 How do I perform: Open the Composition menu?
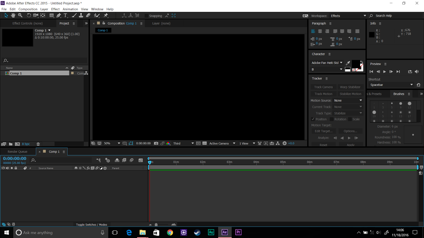28,9
